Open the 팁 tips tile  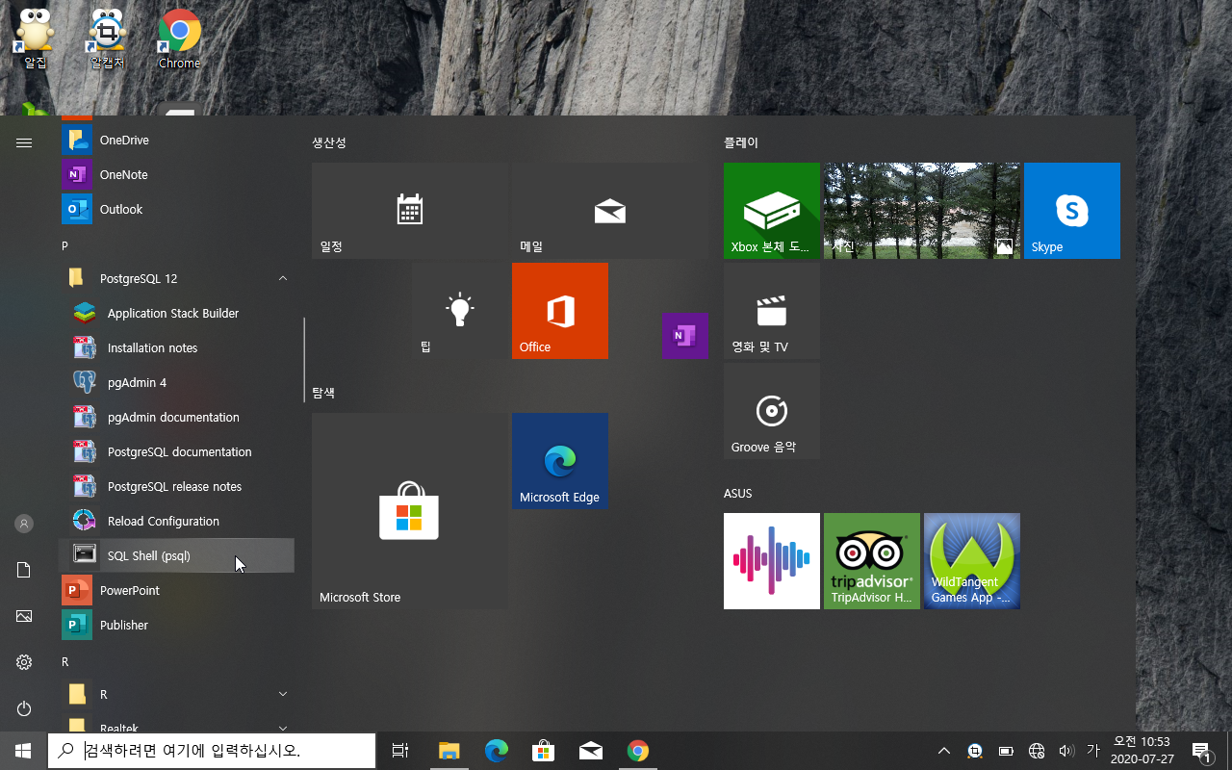coord(460,311)
